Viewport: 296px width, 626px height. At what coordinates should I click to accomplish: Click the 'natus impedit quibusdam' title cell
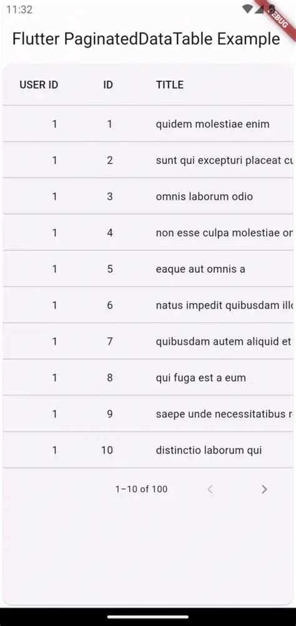click(224, 305)
